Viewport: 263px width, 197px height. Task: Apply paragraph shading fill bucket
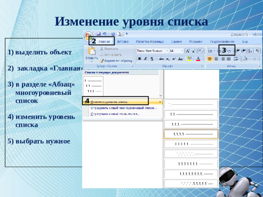pyautogui.click(x=245, y=59)
